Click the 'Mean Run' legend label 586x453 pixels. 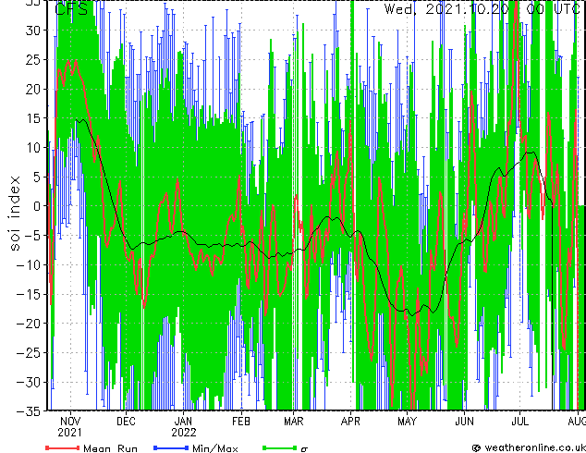click(x=110, y=448)
